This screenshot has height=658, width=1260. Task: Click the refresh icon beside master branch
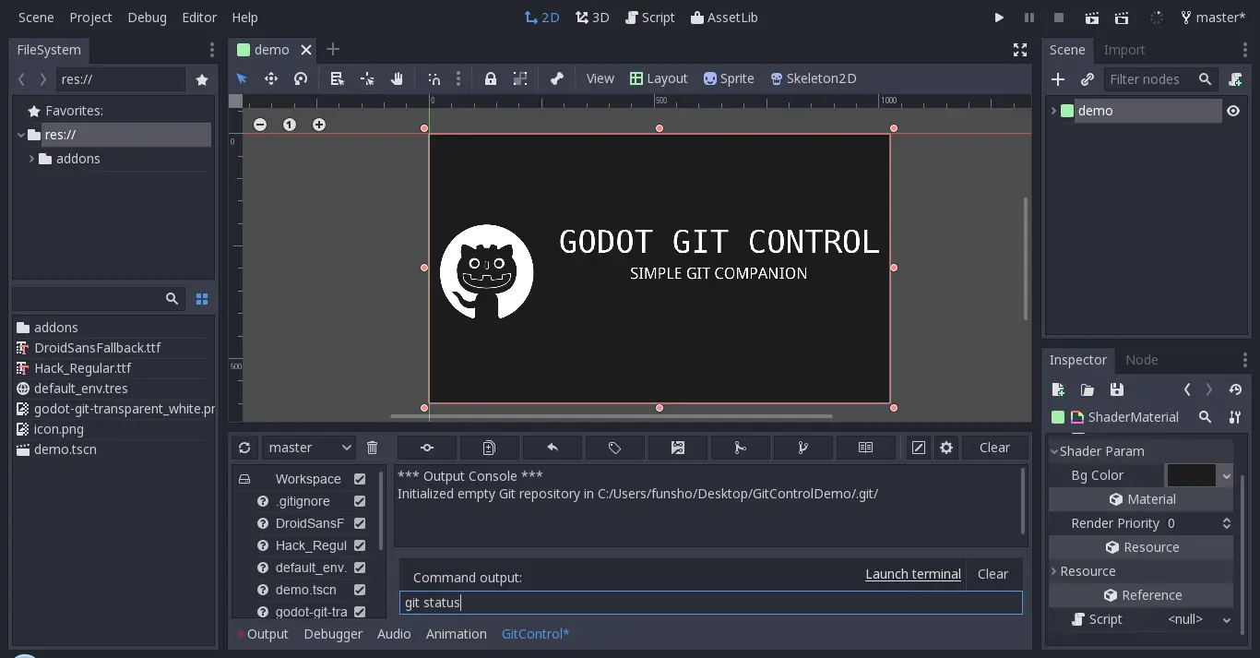(x=244, y=448)
